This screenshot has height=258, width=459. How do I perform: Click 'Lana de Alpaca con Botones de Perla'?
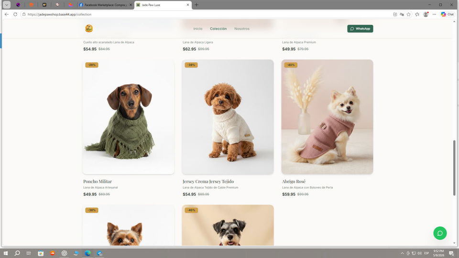pyautogui.click(x=307, y=187)
